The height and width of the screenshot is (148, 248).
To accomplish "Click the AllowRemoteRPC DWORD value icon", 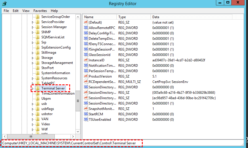I will (86, 28).
